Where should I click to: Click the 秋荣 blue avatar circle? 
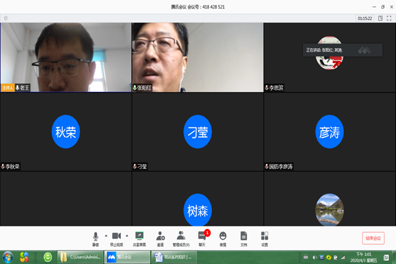[x=65, y=131]
